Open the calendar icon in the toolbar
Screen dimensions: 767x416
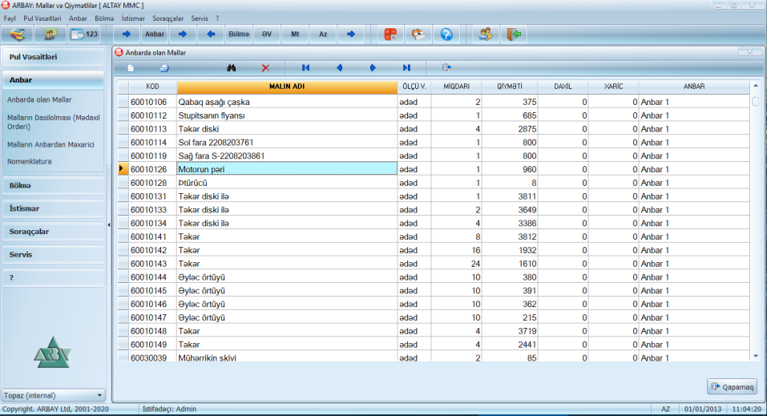coord(418,34)
